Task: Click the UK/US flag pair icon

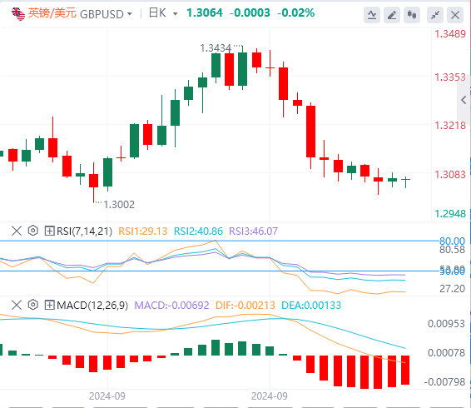Action: 18,14
